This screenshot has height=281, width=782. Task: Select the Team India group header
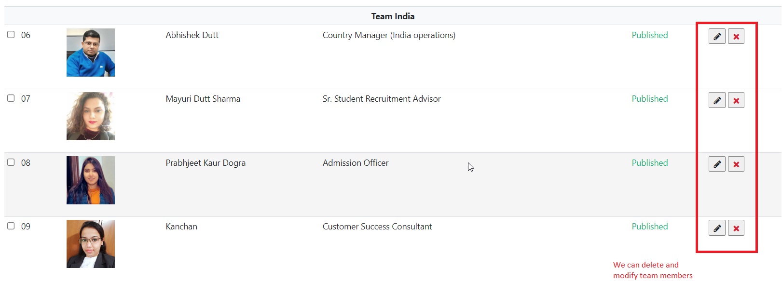tap(393, 16)
